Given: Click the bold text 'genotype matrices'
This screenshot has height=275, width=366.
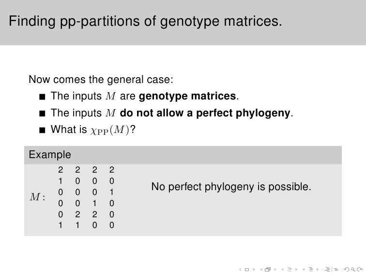Looking at the screenshot, I should pyautogui.click(x=187, y=96).
